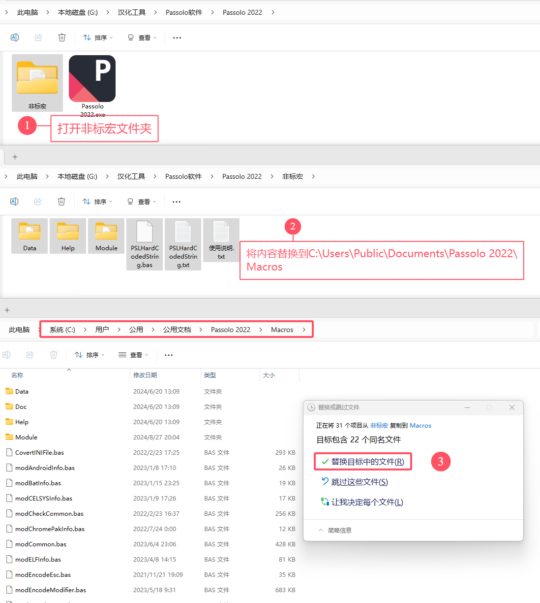Click Passolo软件 breadcrumb in top window
540x603 pixels.
coord(184,12)
